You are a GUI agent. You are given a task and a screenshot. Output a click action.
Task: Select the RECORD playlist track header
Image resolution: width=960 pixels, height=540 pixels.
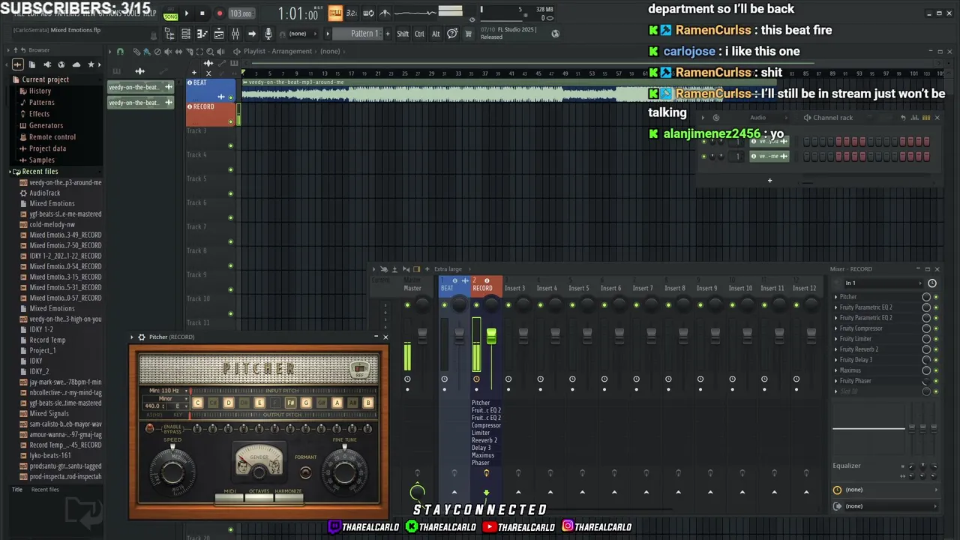point(210,114)
